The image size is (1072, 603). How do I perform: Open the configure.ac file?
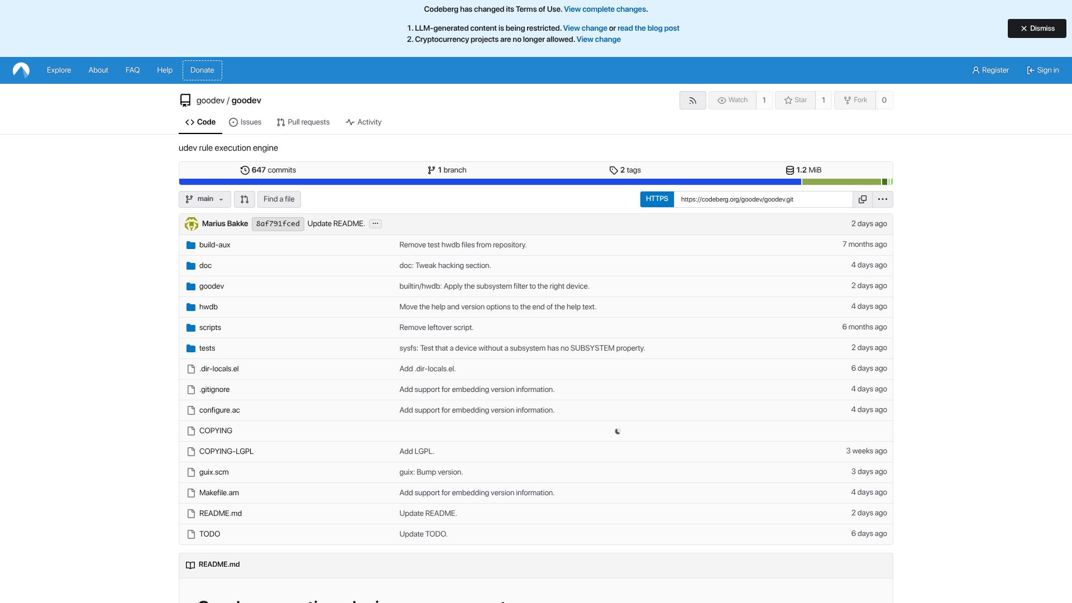[x=219, y=410]
